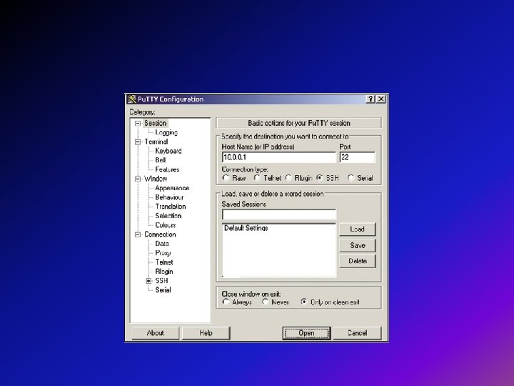This screenshot has width=514, height=386.
Task: Open the Session category
Action: pyautogui.click(x=156, y=123)
